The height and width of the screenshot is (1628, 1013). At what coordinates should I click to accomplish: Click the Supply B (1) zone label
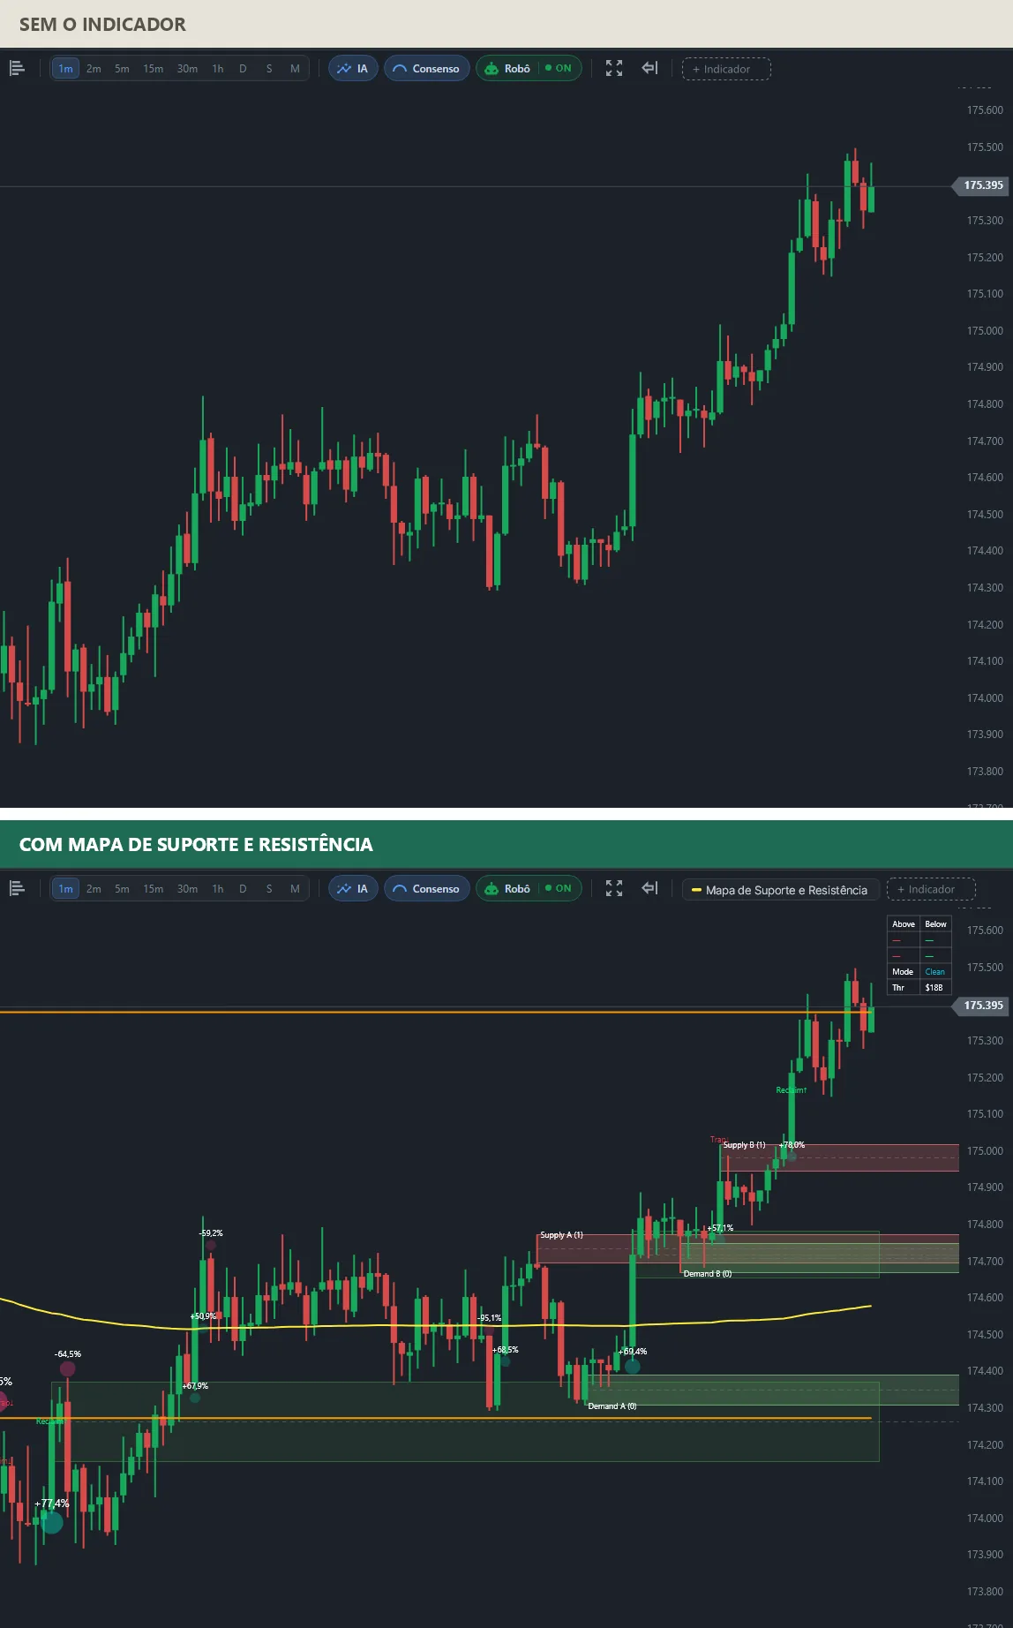[x=745, y=1145]
